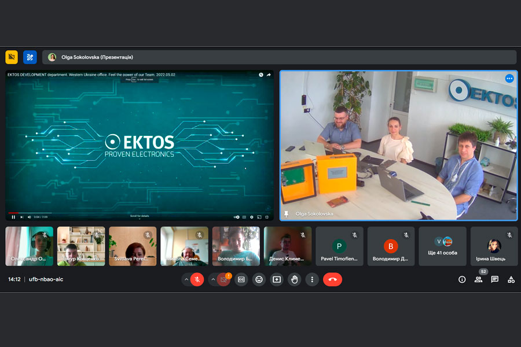Select Svitlava Perel... participant thumbnail
The width and height of the screenshot is (521, 347).
[x=133, y=246]
